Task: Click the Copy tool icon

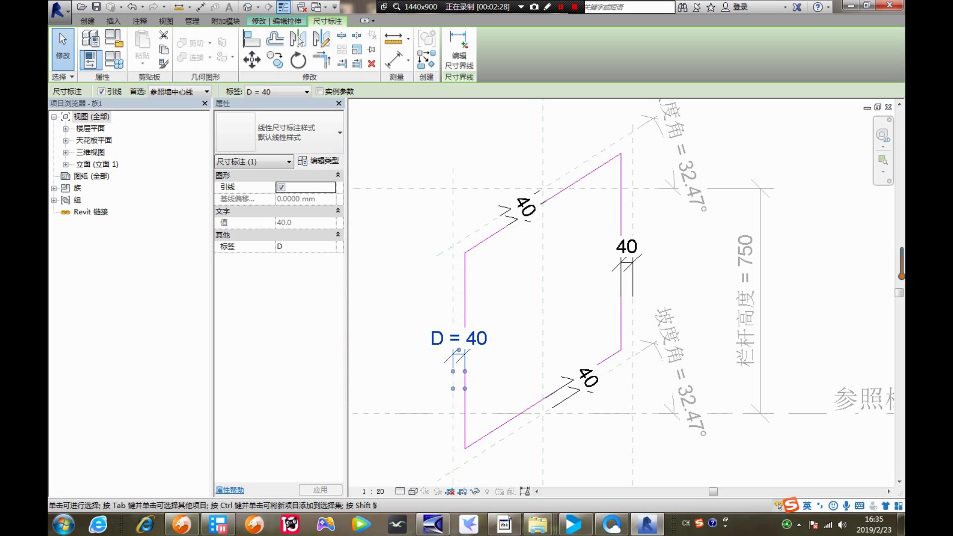Action: (x=275, y=60)
